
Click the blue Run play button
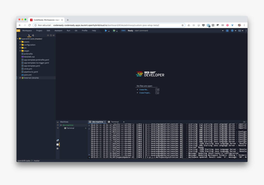106,31
